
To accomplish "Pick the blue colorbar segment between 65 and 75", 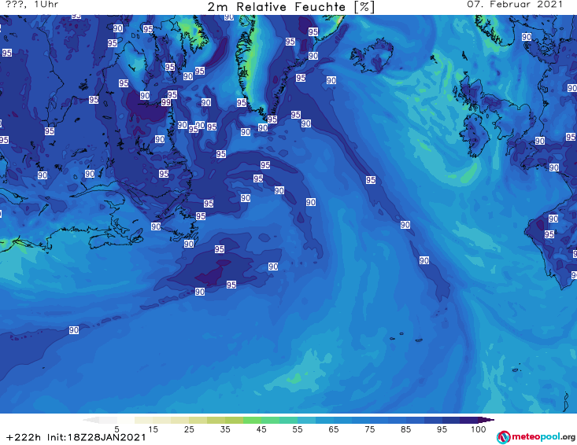I will pos(351,420).
